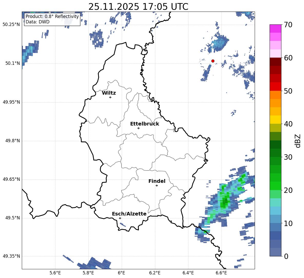Click the colorbar tick label 60

pyautogui.click(x=288, y=58)
